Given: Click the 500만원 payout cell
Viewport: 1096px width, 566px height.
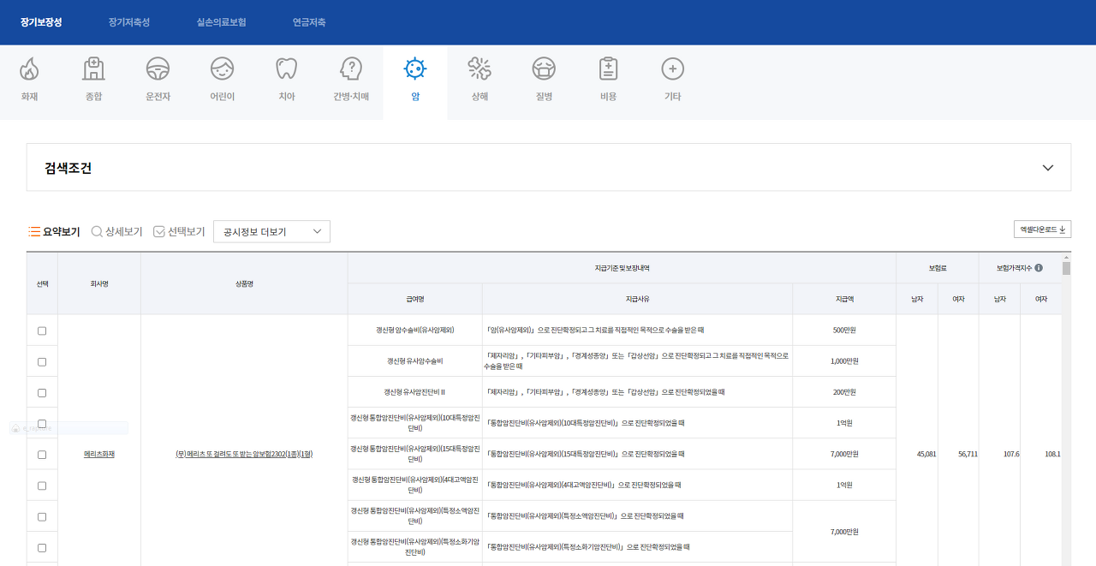Looking at the screenshot, I should click(x=844, y=330).
